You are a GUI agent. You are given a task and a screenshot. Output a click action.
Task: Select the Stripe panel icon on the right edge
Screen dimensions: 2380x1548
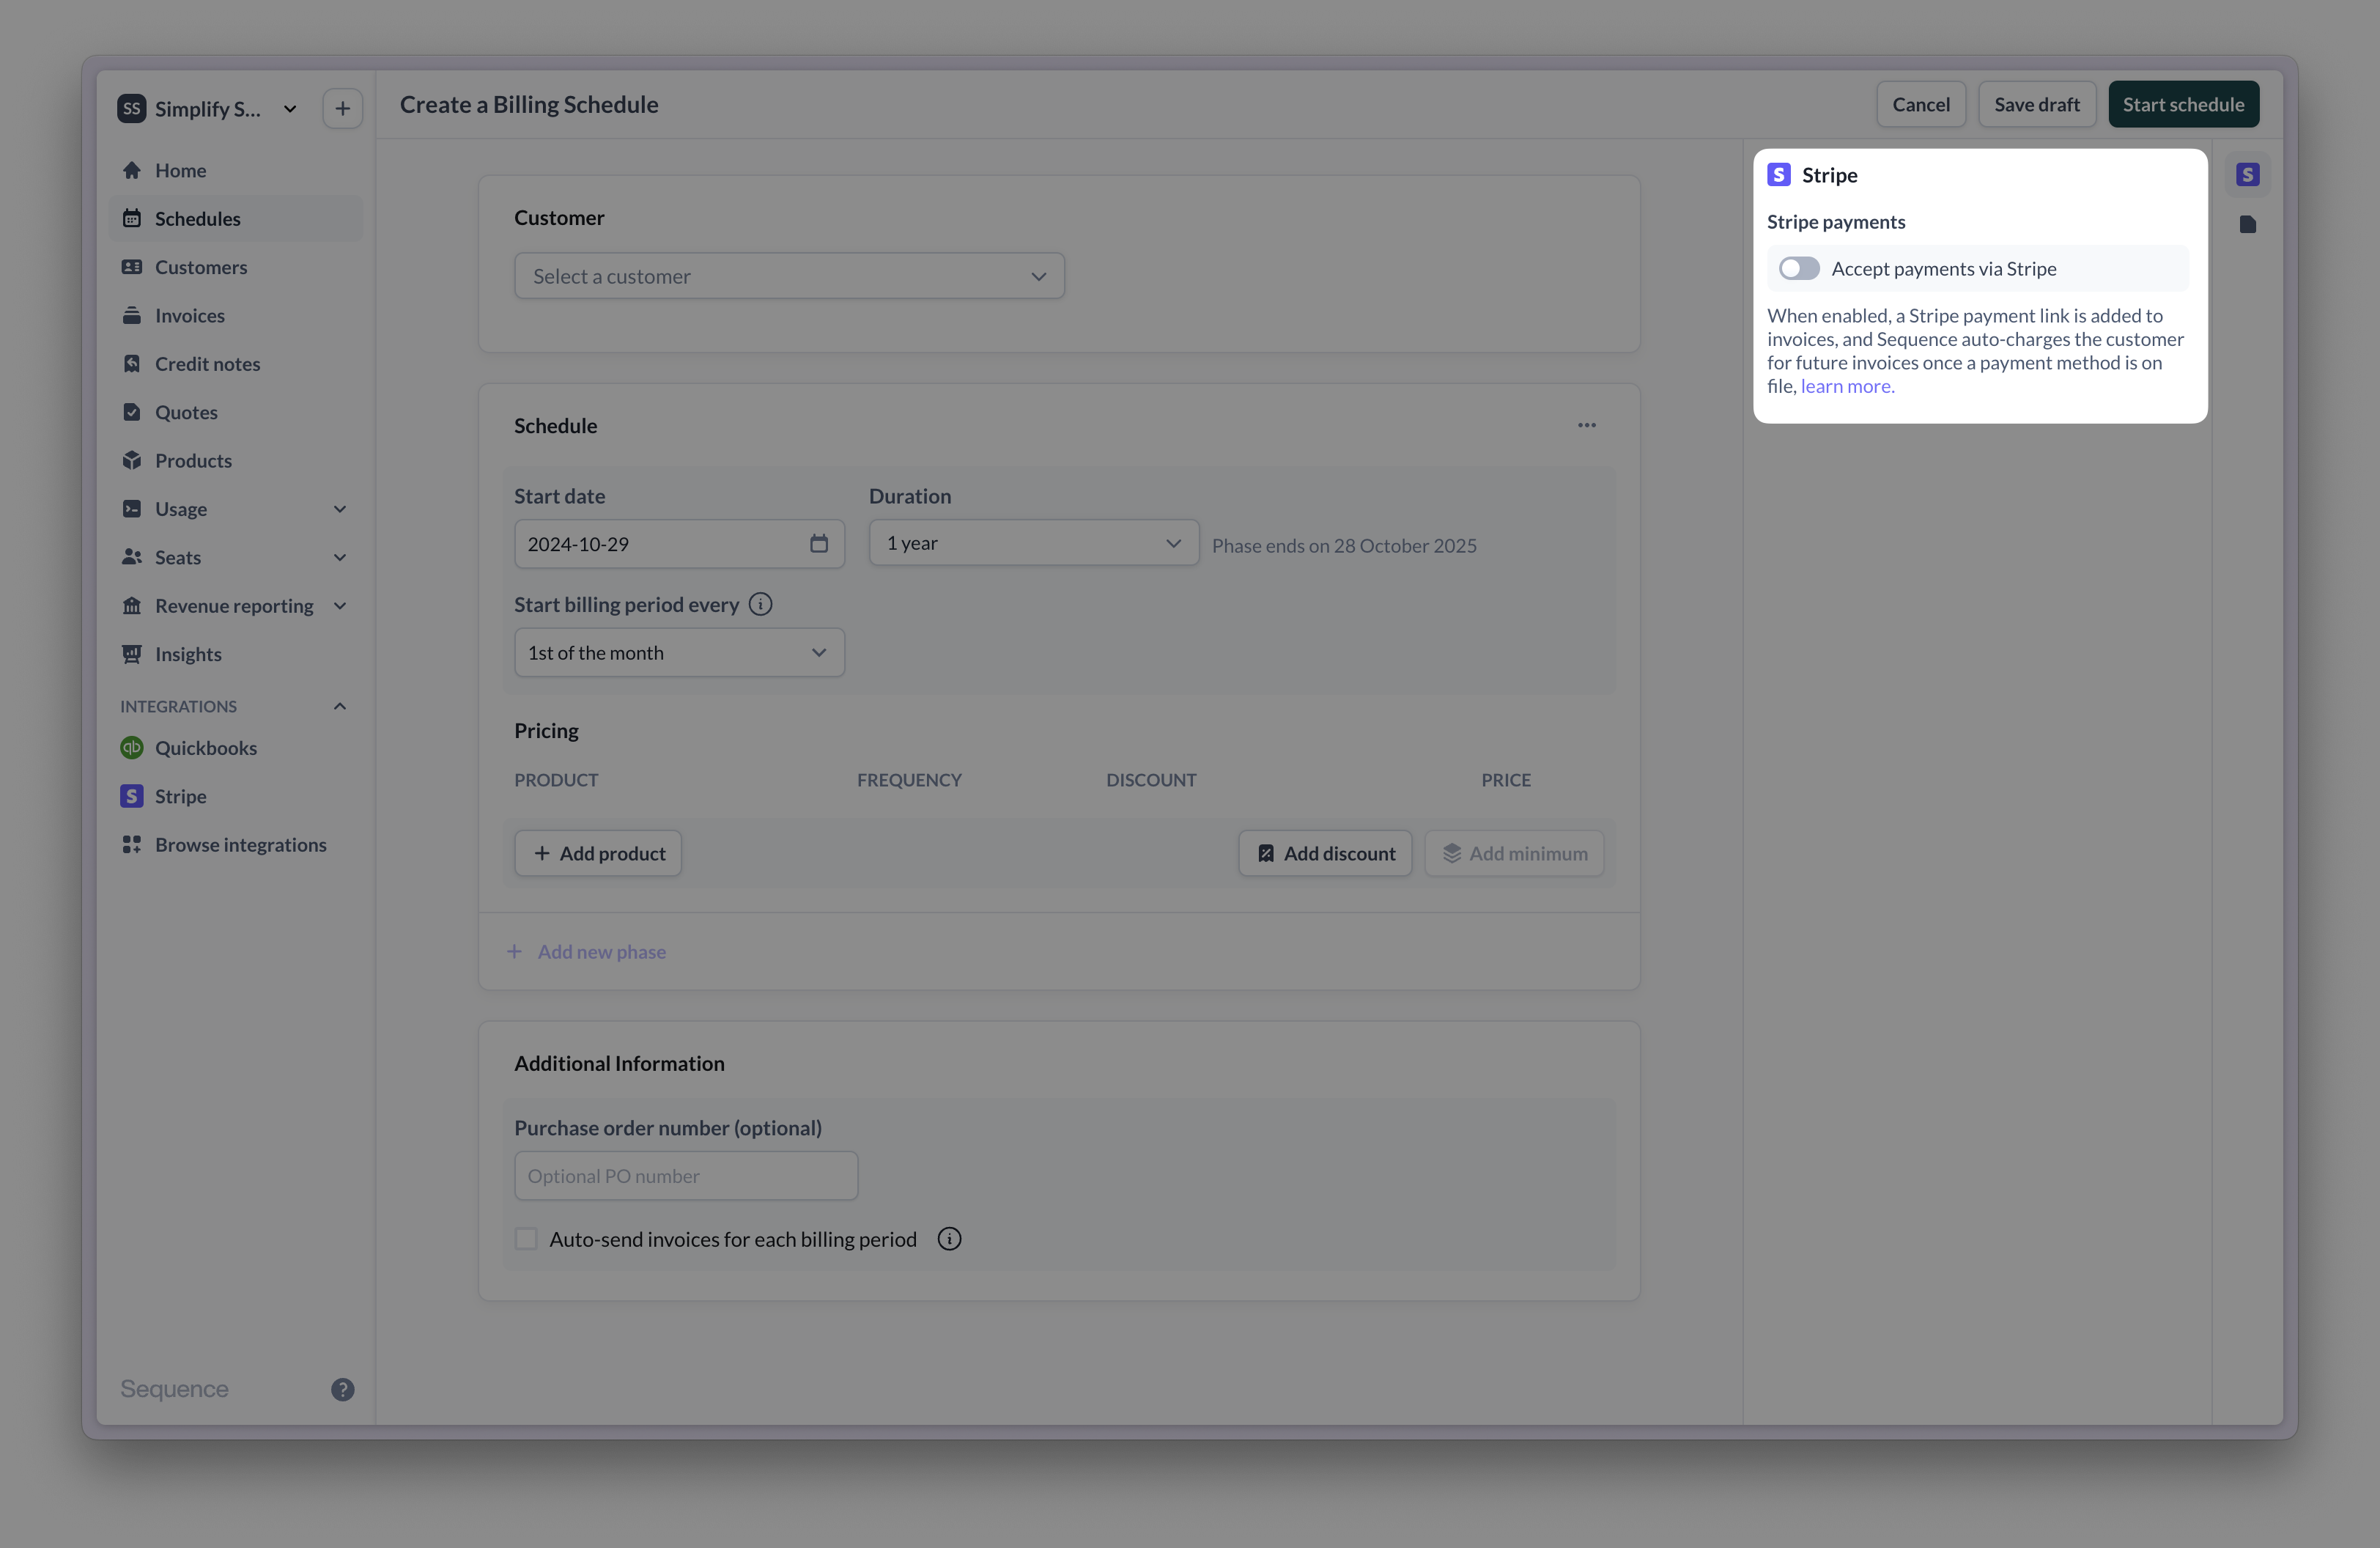tap(2247, 174)
